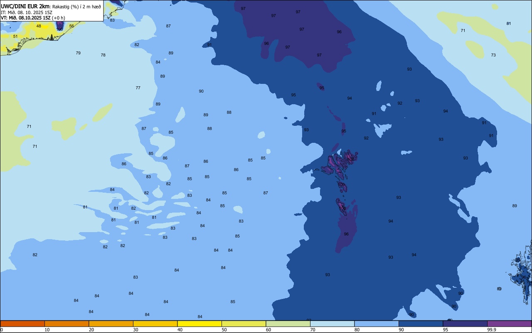Click the legend tick label "0"
The width and height of the screenshot is (532, 333).
(x=2, y=330)
